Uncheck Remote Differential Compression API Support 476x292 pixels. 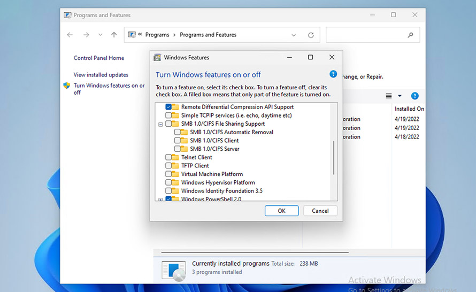click(168, 107)
